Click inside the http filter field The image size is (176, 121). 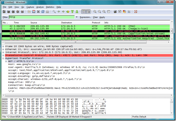coord(42,17)
